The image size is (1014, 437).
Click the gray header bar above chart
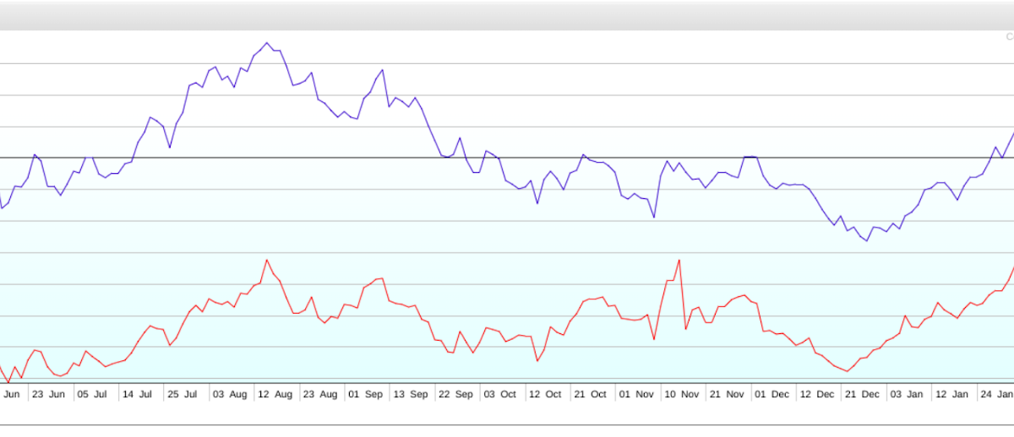point(507,15)
